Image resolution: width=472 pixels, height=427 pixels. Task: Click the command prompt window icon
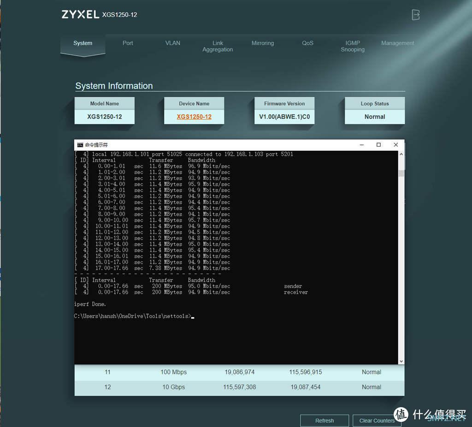80,145
